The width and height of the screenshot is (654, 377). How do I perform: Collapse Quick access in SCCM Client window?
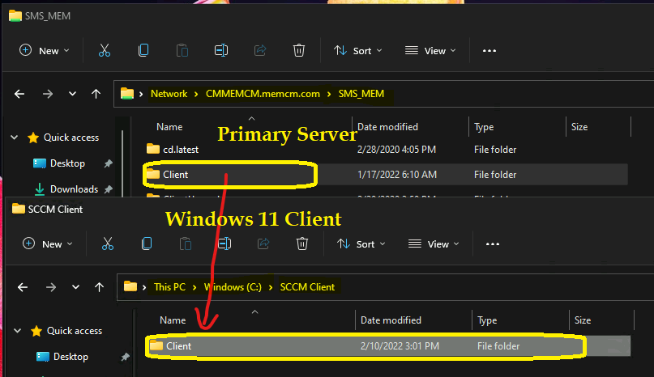click(18, 331)
